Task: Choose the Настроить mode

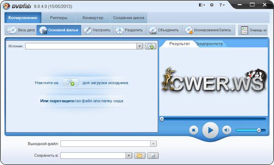Action: [97, 30]
